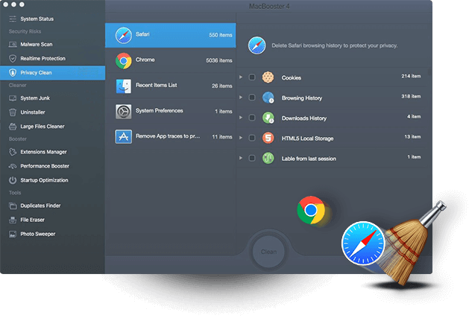The width and height of the screenshot is (469, 321).
Task: Click the Extensions Manager puzzle icon
Action: [13, 152]
